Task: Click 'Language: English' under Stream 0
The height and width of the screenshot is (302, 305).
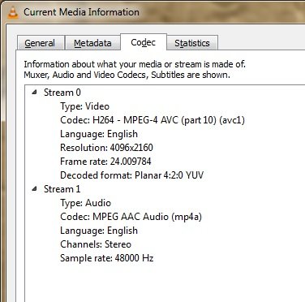Action: [99, 134]
